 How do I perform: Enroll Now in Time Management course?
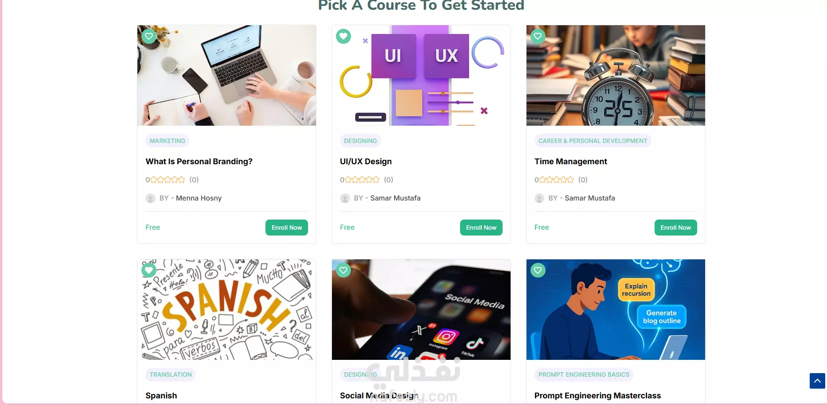click(676, 228)
